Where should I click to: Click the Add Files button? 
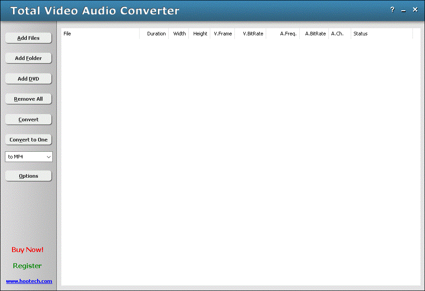[x=29, y=38]
